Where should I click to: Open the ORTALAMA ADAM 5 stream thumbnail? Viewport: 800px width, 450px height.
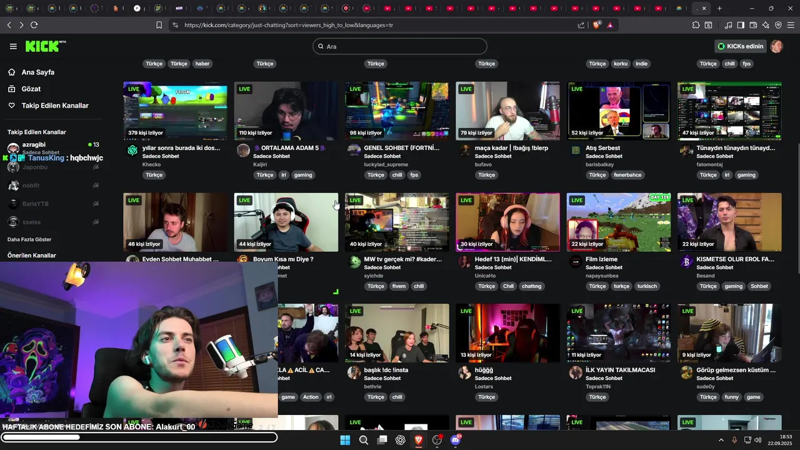286,111
